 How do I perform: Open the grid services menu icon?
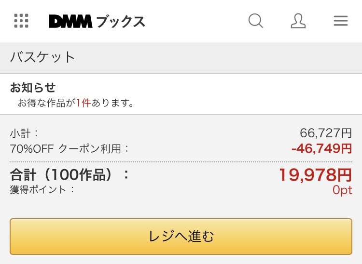(x=21, y=21)
